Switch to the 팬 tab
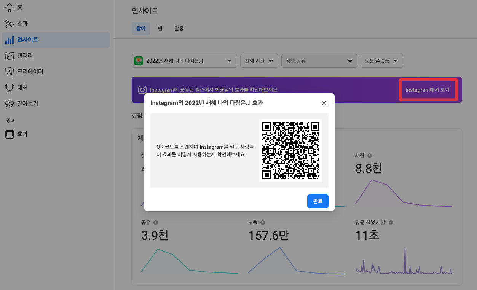 coord(160,28)
